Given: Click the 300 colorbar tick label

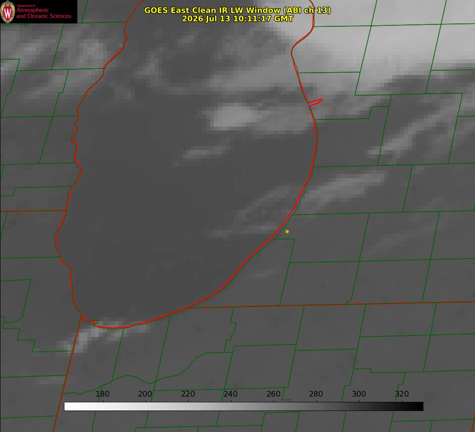Looking at the screenshot, I should [x=359, y=394].
